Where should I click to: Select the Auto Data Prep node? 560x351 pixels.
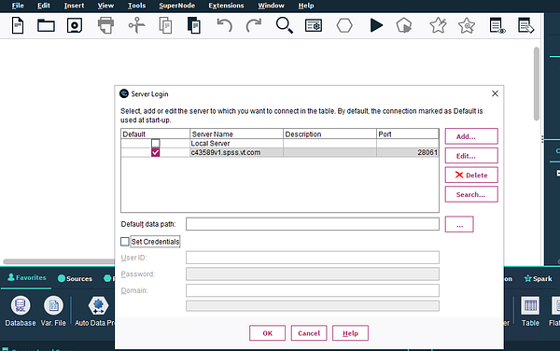pos(95,311)
